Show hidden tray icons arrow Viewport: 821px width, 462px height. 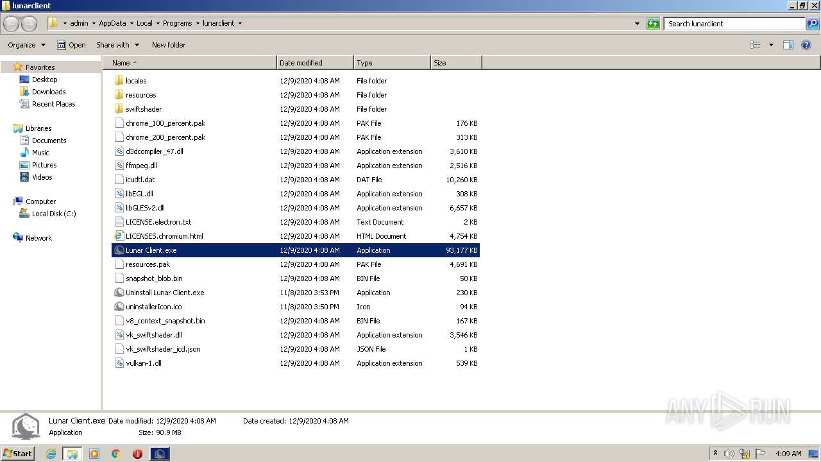(715, 453)
